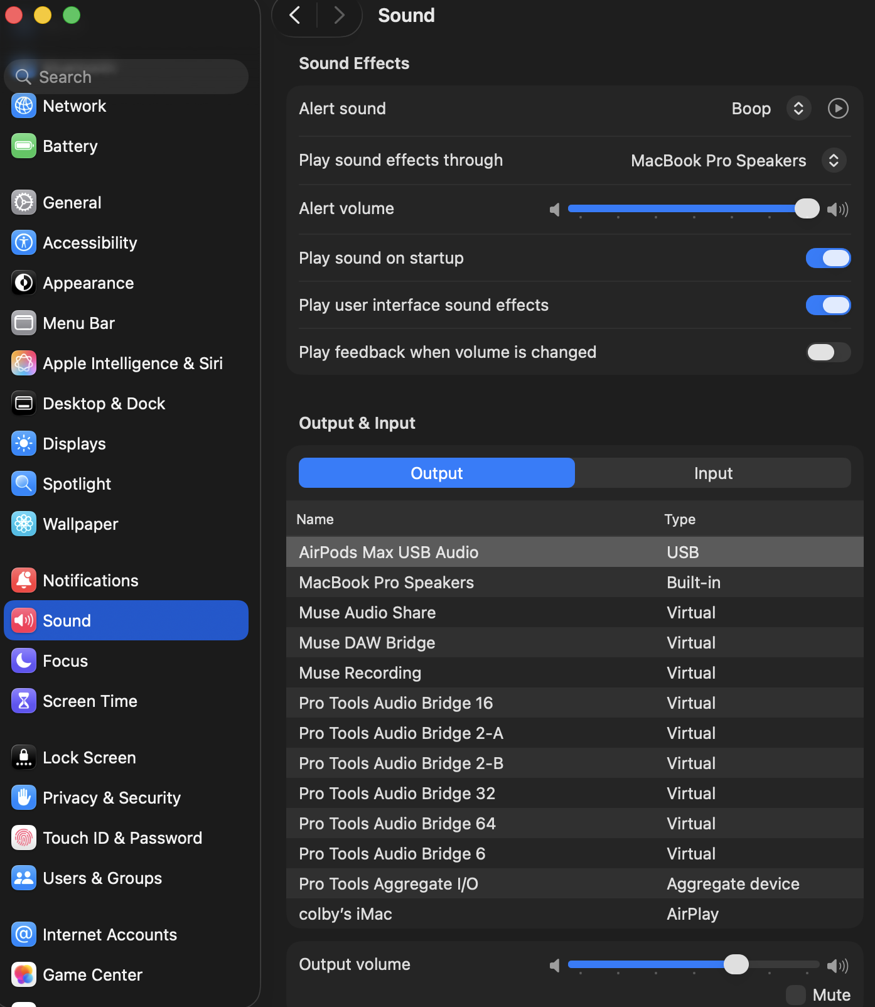Open General settings gear icon
The width and height of the screenshot is (875, 1007).
point(24,203)
